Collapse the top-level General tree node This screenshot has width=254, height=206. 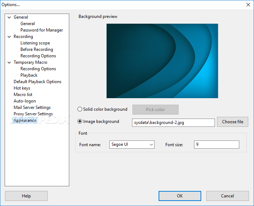[9, 17]
